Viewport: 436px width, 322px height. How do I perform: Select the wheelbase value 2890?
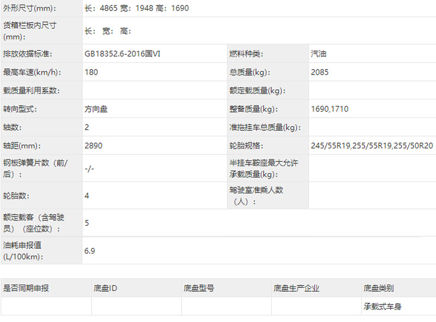(x=93, y=146)
